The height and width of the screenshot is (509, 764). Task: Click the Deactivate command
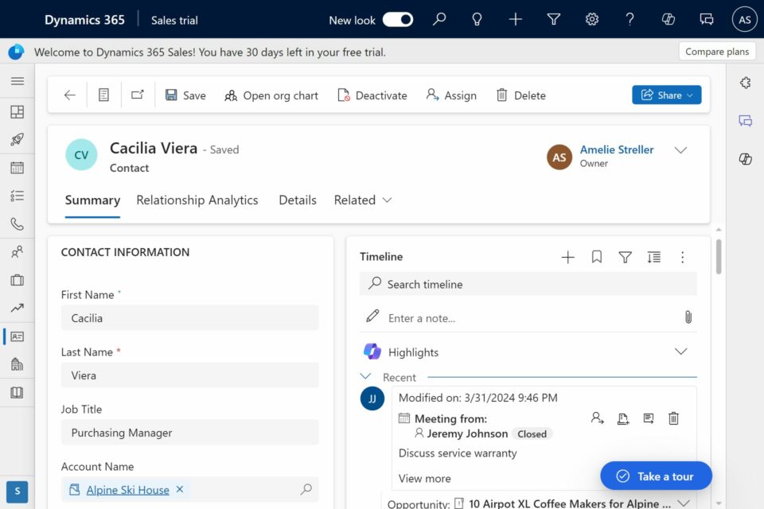pos(372,95)
